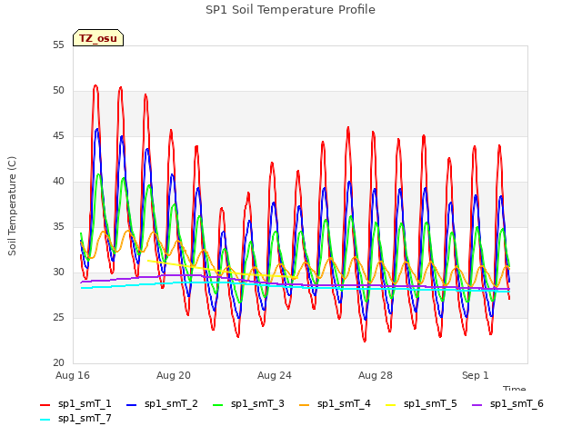
Task: Click the 40 y-axis tick label
Action: pyautogui.click(x=58, y=182)
